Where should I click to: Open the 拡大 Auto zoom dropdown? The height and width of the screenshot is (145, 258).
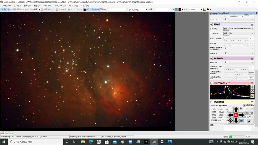(x=196, y=9)
